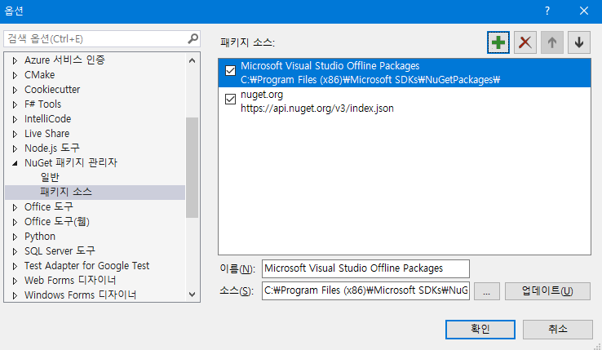Image resolution: width=602 pixels, height=350 pixels.
Task: Click the https://api.nuget.org/v3/index.json URL text
Action: [317, 109]
